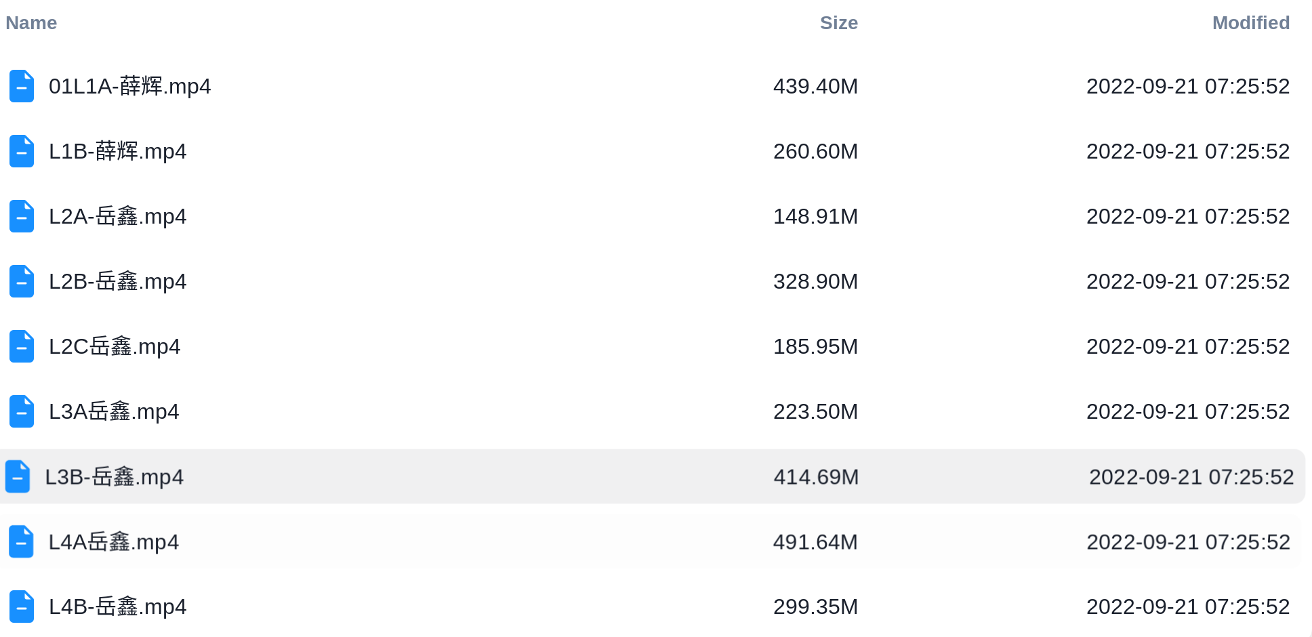Open the L2A-岳鑫.mp4 file name

pos(118,217)
